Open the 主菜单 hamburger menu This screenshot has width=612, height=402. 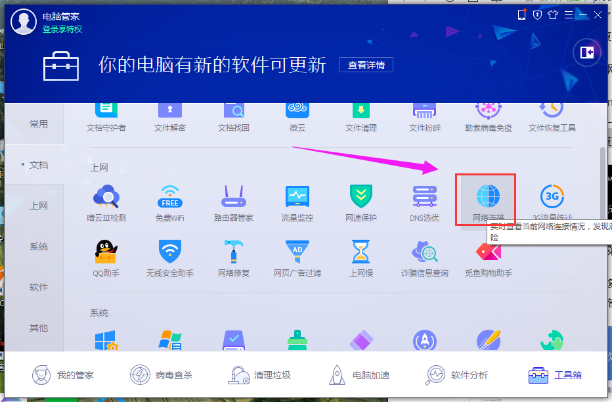(569, 14)
